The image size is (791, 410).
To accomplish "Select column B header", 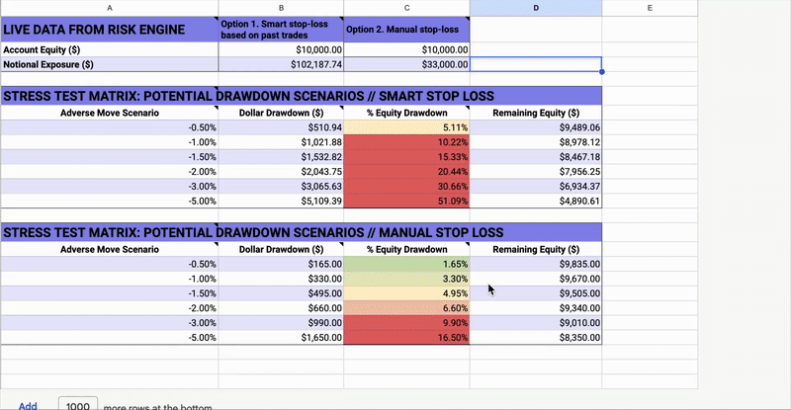I will tap(281, 8).
